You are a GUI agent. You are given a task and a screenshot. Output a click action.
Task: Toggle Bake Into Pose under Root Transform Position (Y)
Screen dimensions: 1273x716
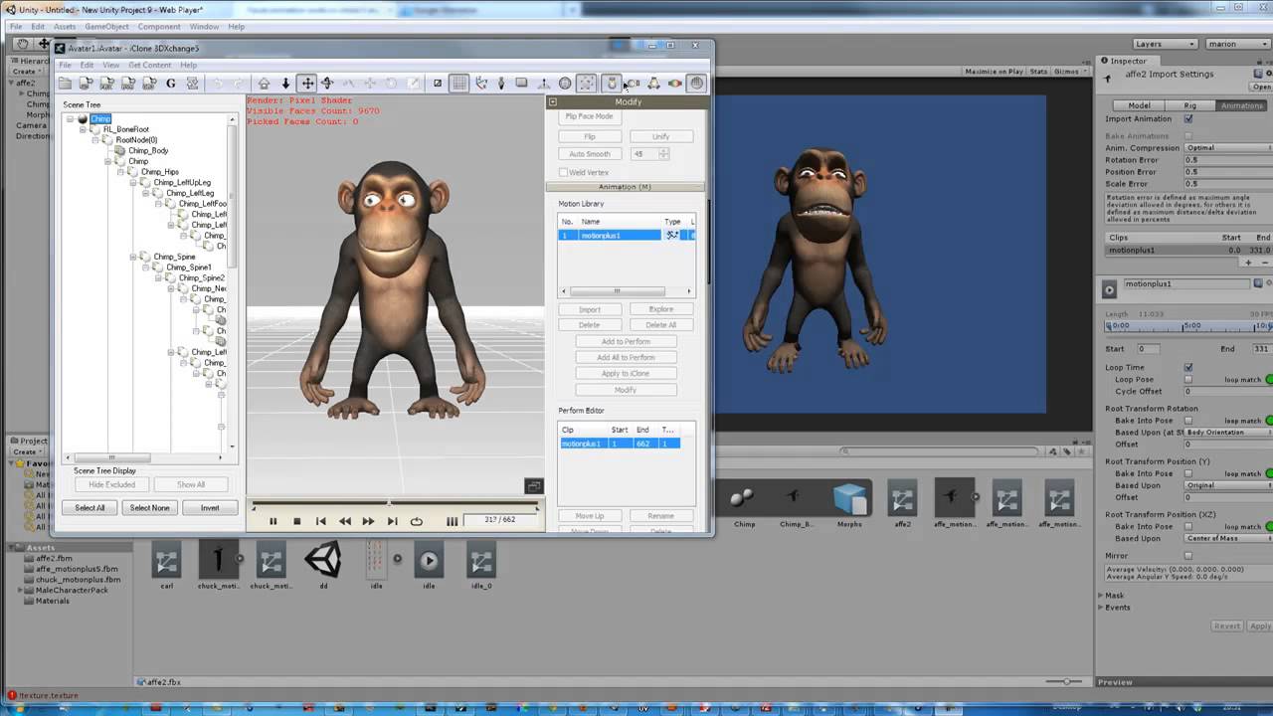click(x=1187, y=473)
